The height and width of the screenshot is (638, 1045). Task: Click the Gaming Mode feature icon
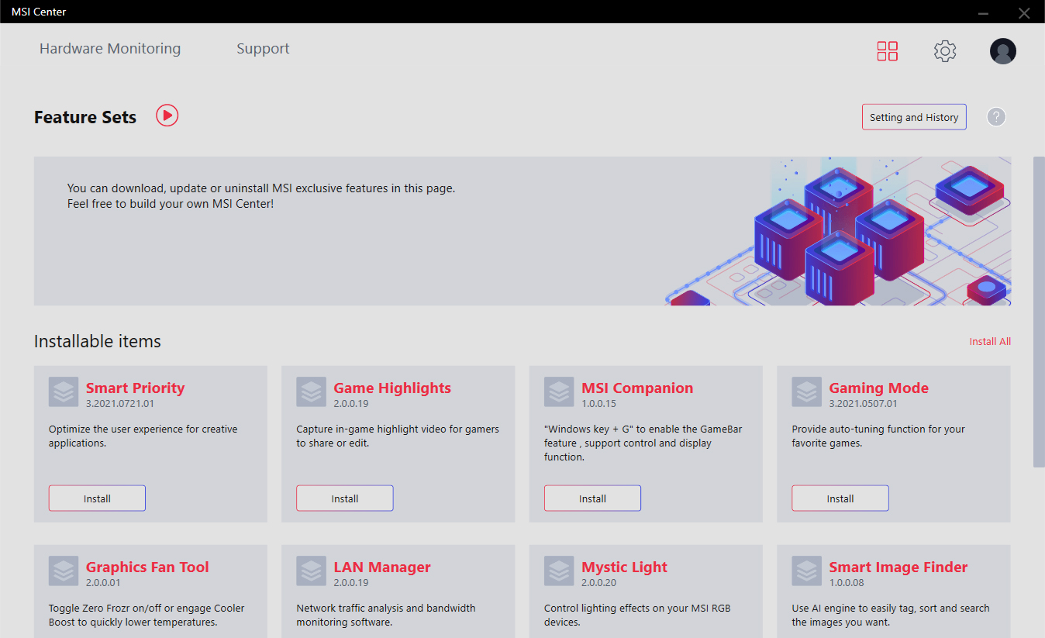tap(806, 391)
